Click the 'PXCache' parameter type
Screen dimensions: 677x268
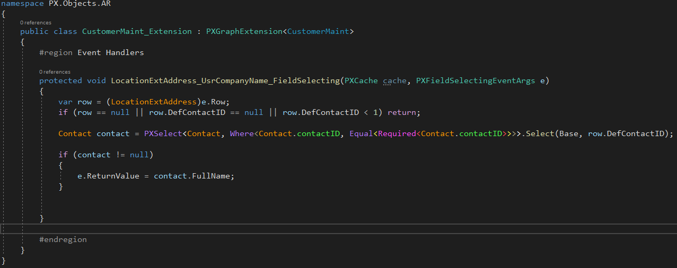[361, 81]
